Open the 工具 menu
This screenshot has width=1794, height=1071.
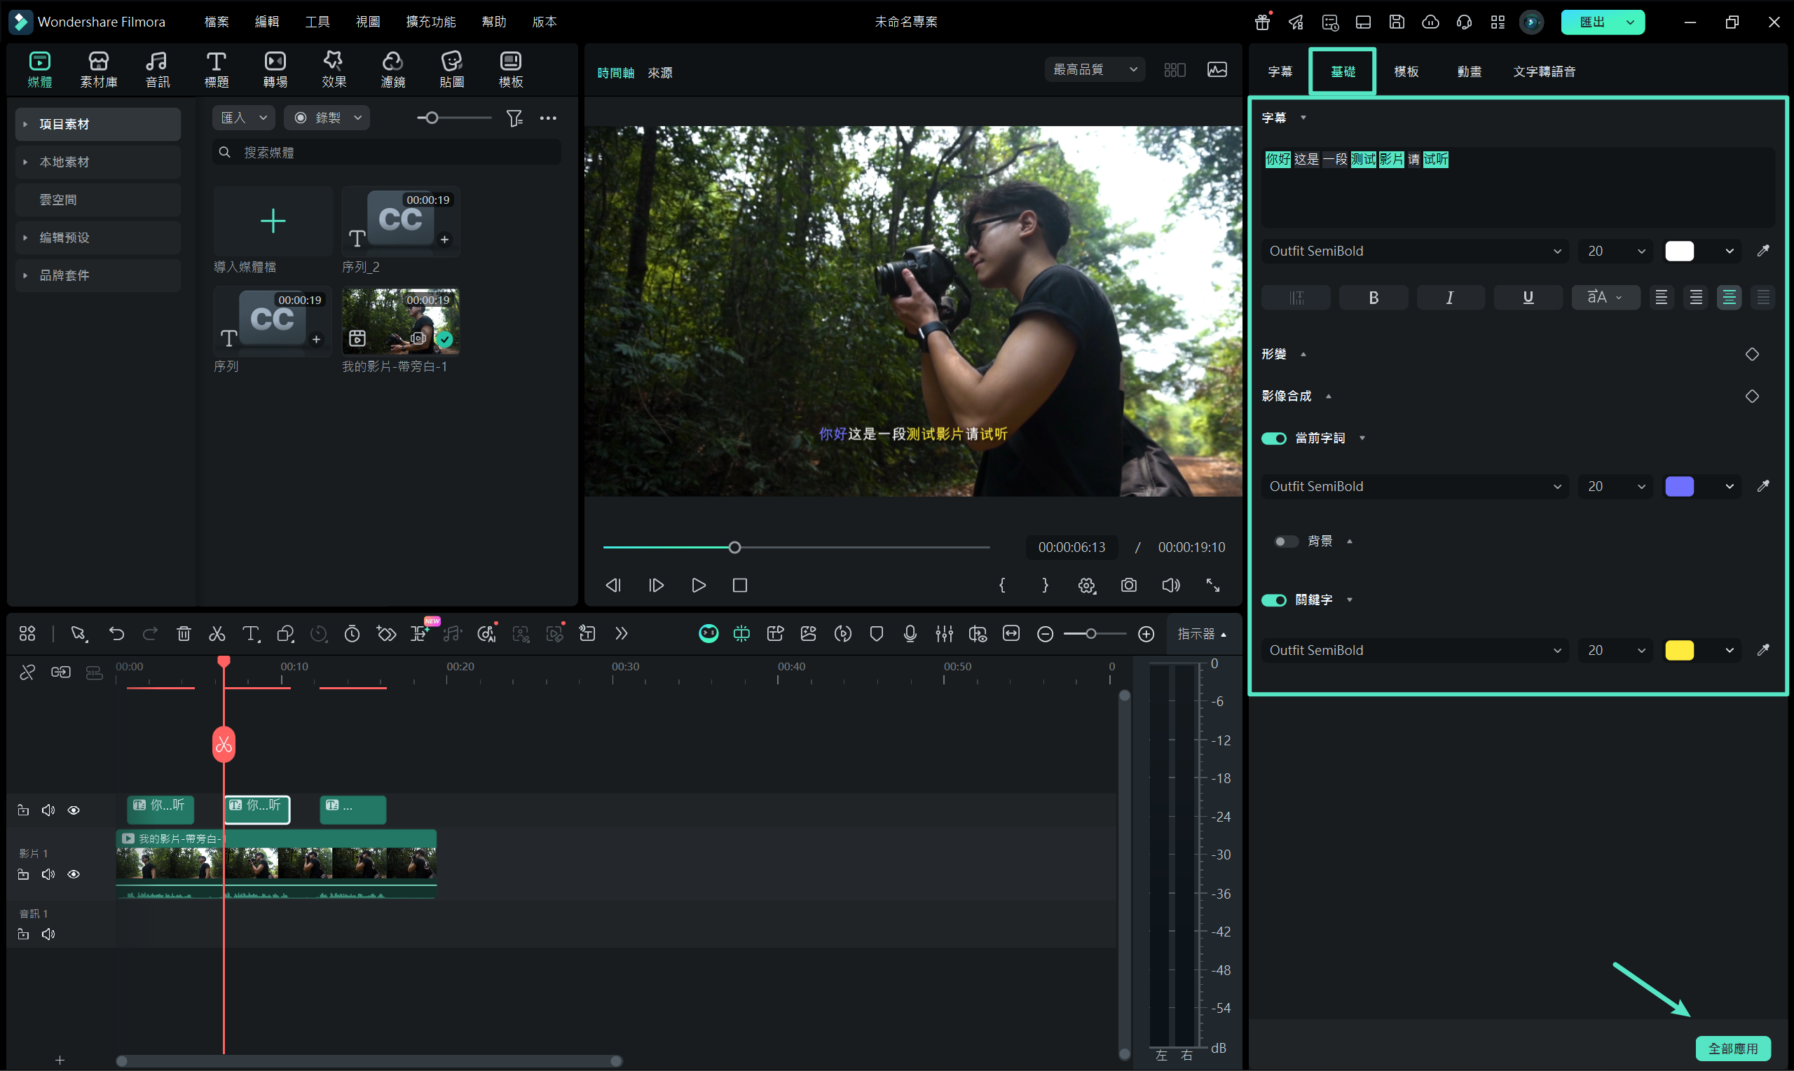click(x=317, y=22)
